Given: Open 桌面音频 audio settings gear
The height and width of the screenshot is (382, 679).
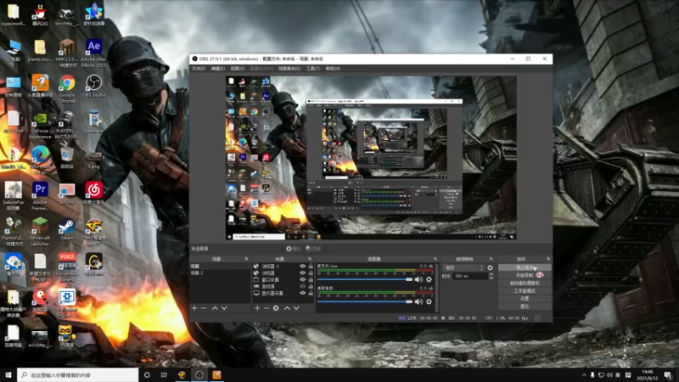Looking at the screenshot, I should click(429, 301).
